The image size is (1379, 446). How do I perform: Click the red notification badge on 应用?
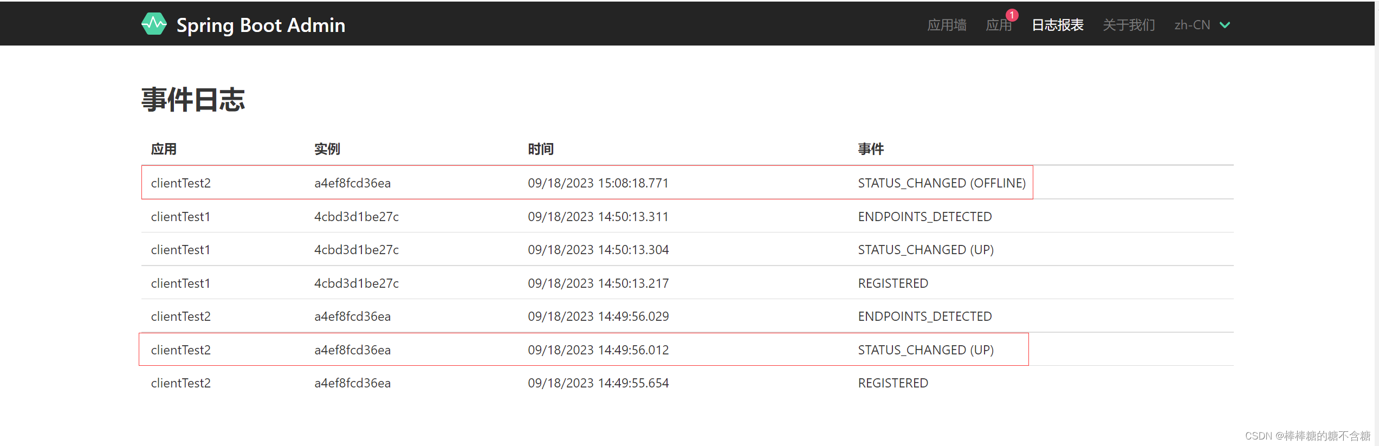pos(1012,15)
